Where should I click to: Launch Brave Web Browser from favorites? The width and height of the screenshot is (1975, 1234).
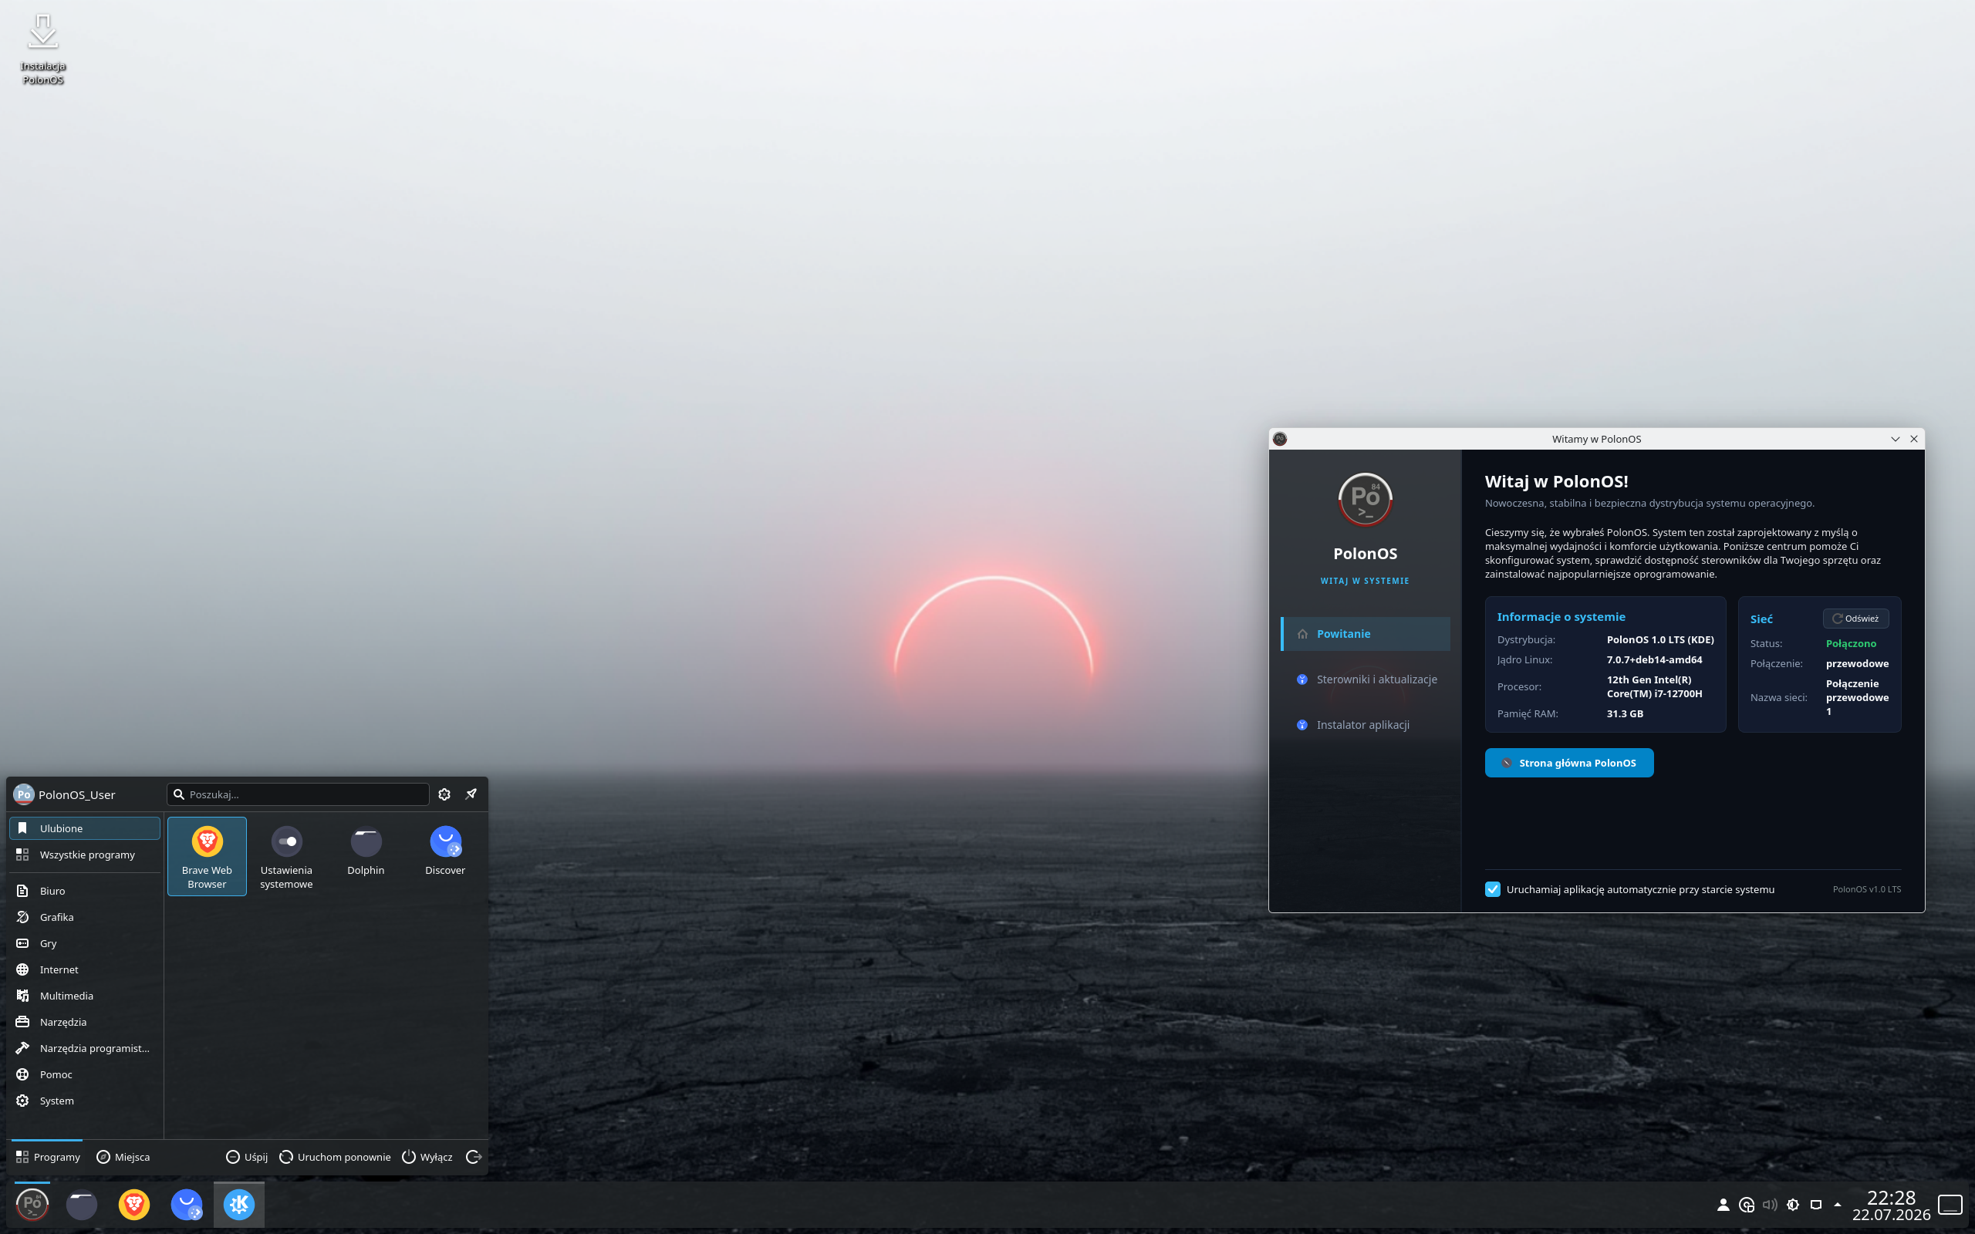tap(207, 856)
